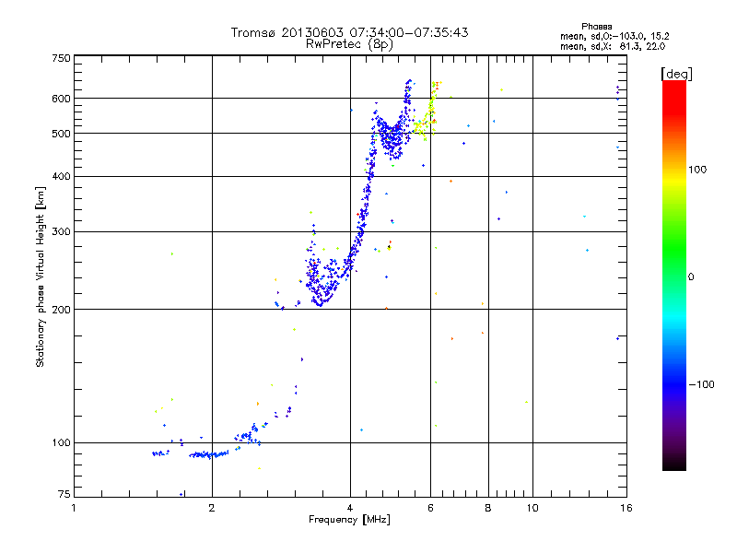Click the colorbar label '100'
This screenshot has width=737, height=553.
coord(697,170)
